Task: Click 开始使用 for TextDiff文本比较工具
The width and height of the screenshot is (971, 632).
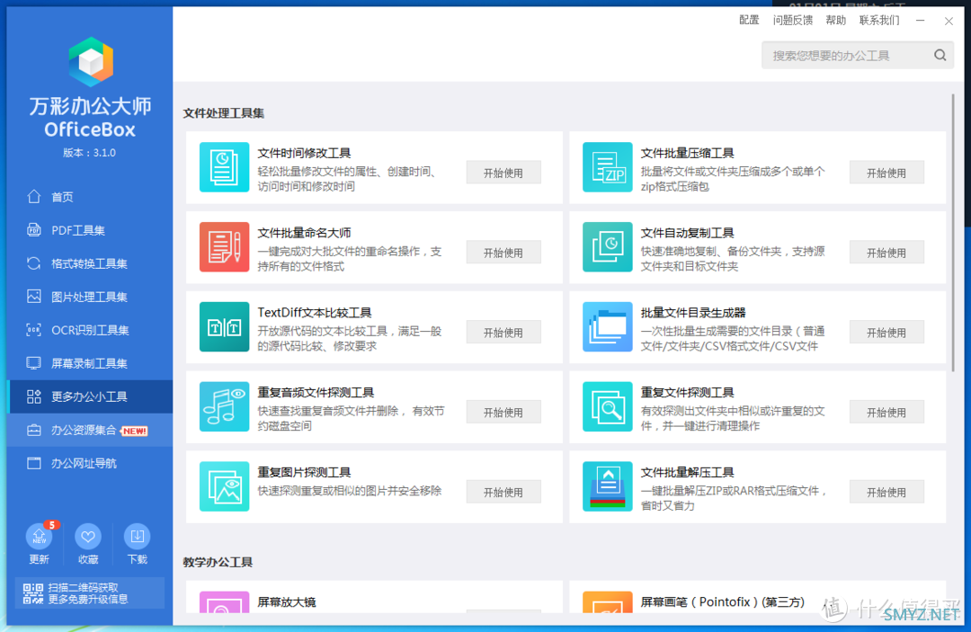Action: tap(503, 333)
